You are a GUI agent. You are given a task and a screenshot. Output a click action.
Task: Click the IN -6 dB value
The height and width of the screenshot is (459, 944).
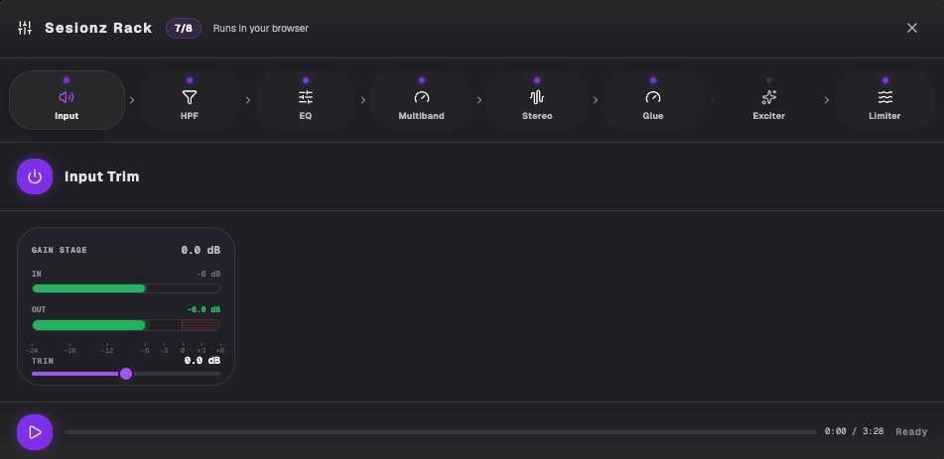coord(208,274)
